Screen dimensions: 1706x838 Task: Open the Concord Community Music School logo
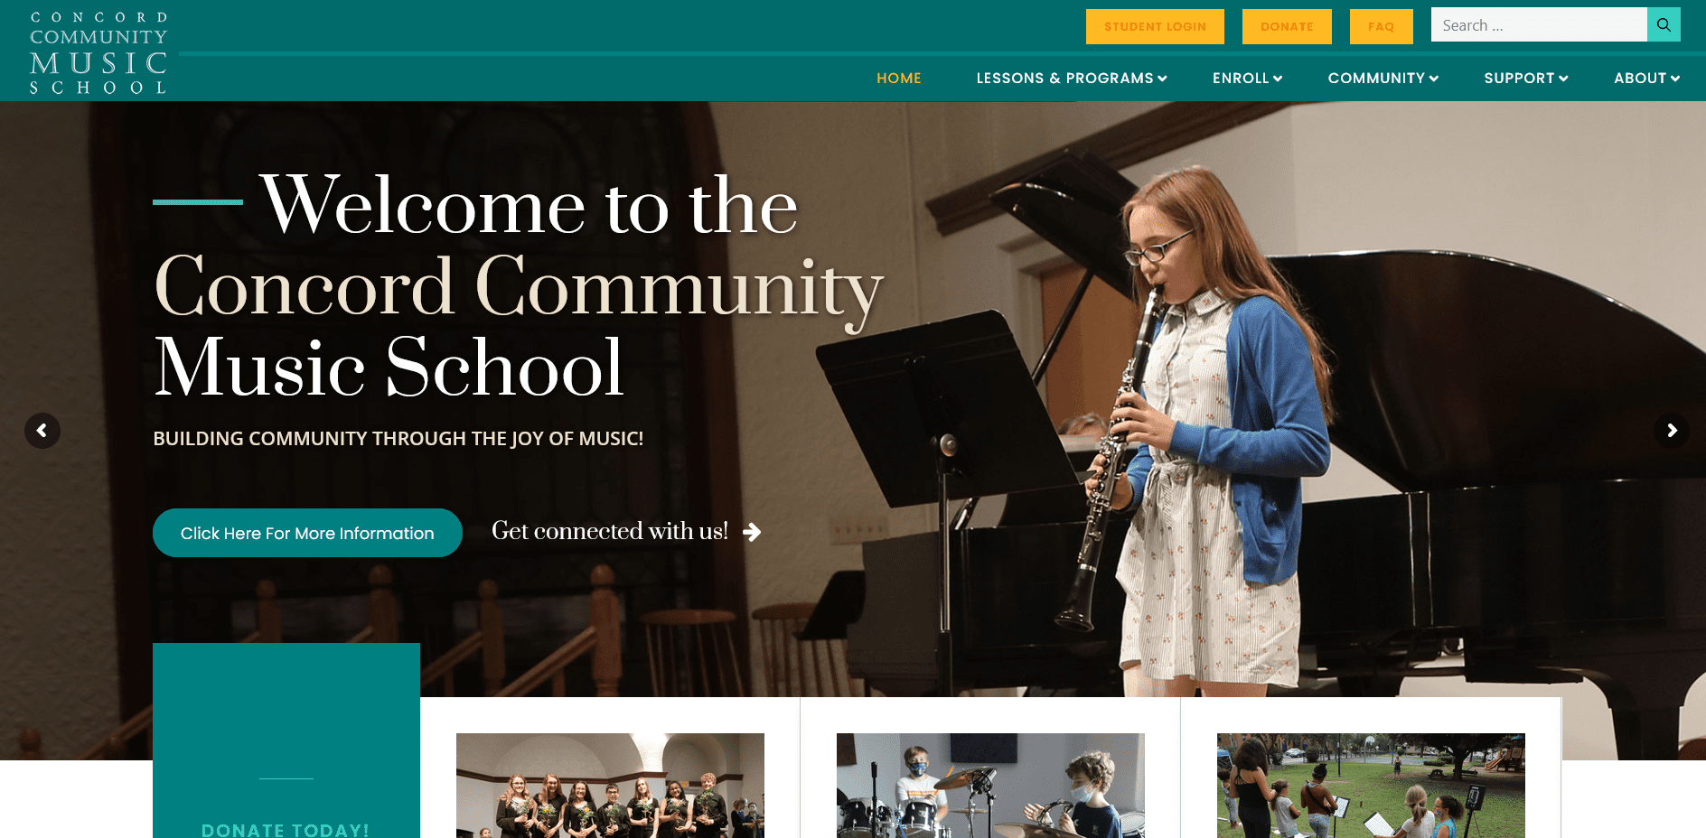[x=98, y=52]
